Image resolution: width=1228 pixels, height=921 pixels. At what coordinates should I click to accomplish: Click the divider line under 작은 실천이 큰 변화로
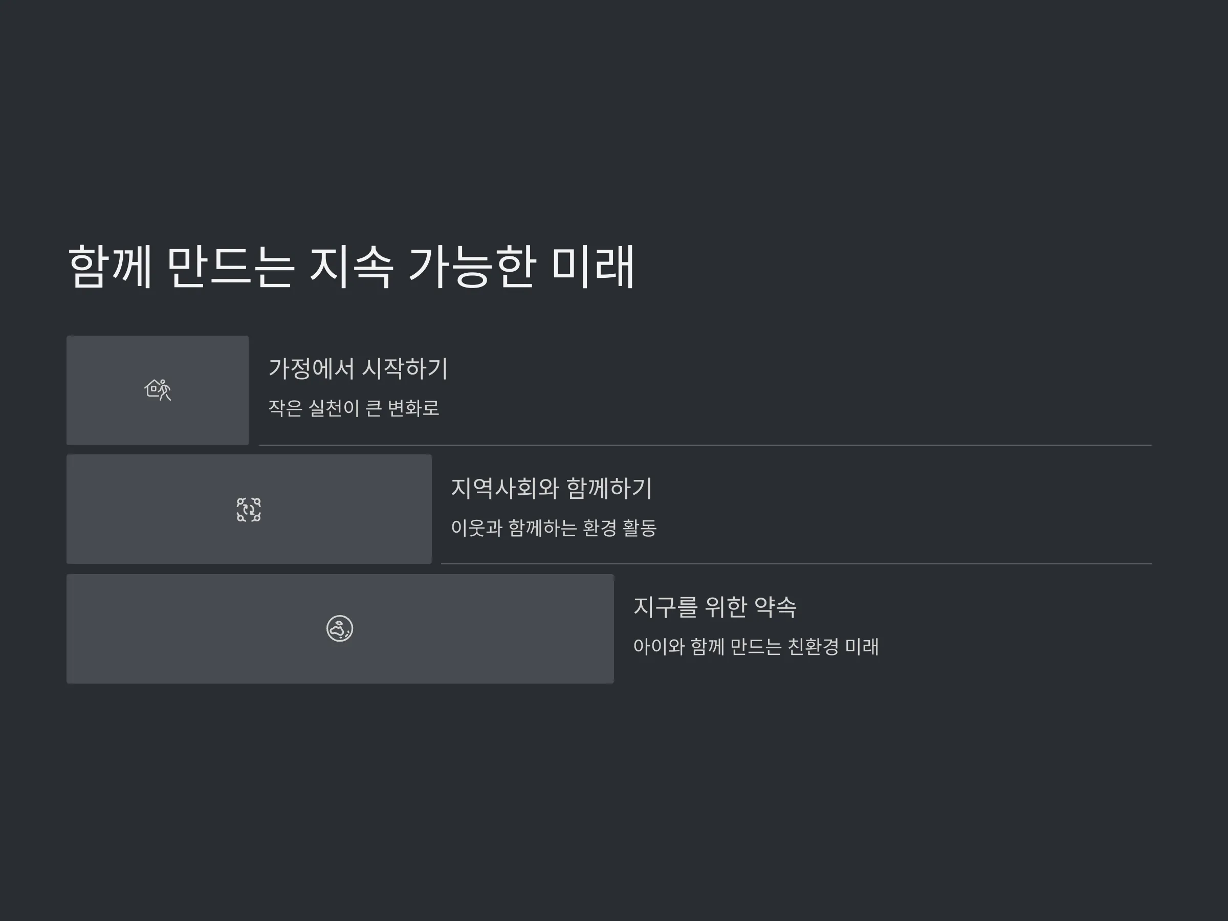click(706, 445)
